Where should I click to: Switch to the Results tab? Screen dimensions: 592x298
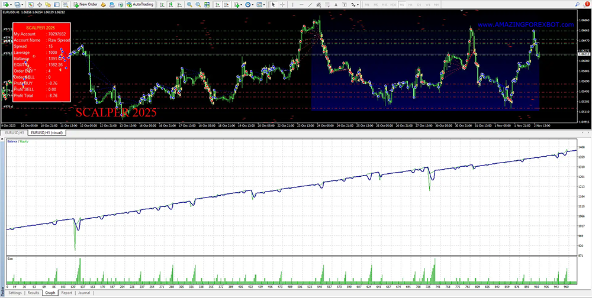pyautogui.click(x=33, y=293)
